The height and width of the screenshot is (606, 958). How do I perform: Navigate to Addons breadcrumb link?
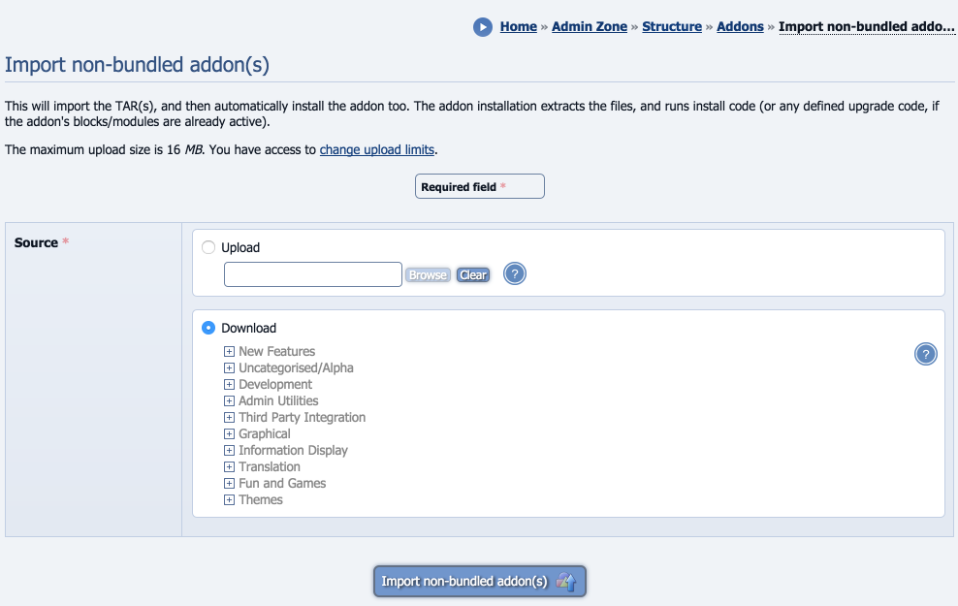point(740,27)
